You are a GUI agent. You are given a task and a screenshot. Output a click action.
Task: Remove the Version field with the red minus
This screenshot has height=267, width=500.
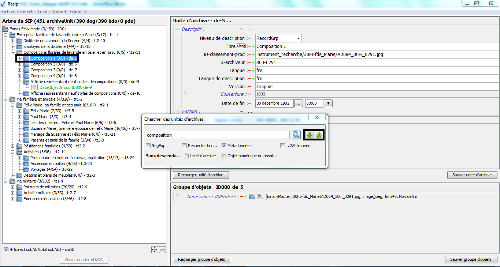click(249, 87)
